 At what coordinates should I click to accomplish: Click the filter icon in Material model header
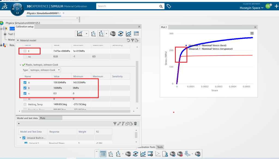click(132, 40)
